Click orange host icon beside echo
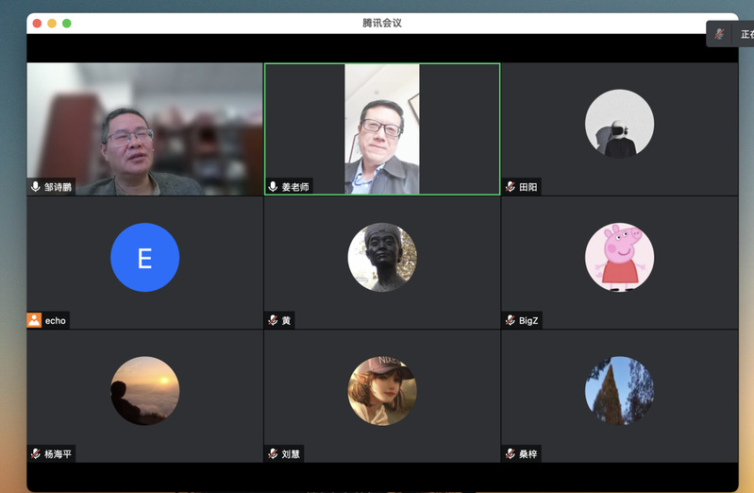 [x=35, y=320]
